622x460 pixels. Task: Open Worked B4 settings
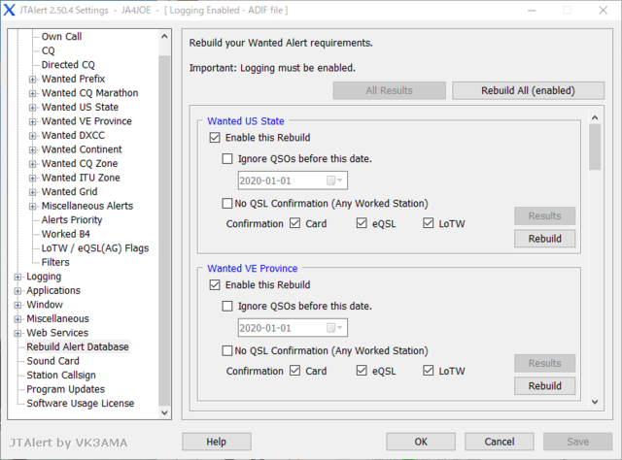click(x=66, y=234)
